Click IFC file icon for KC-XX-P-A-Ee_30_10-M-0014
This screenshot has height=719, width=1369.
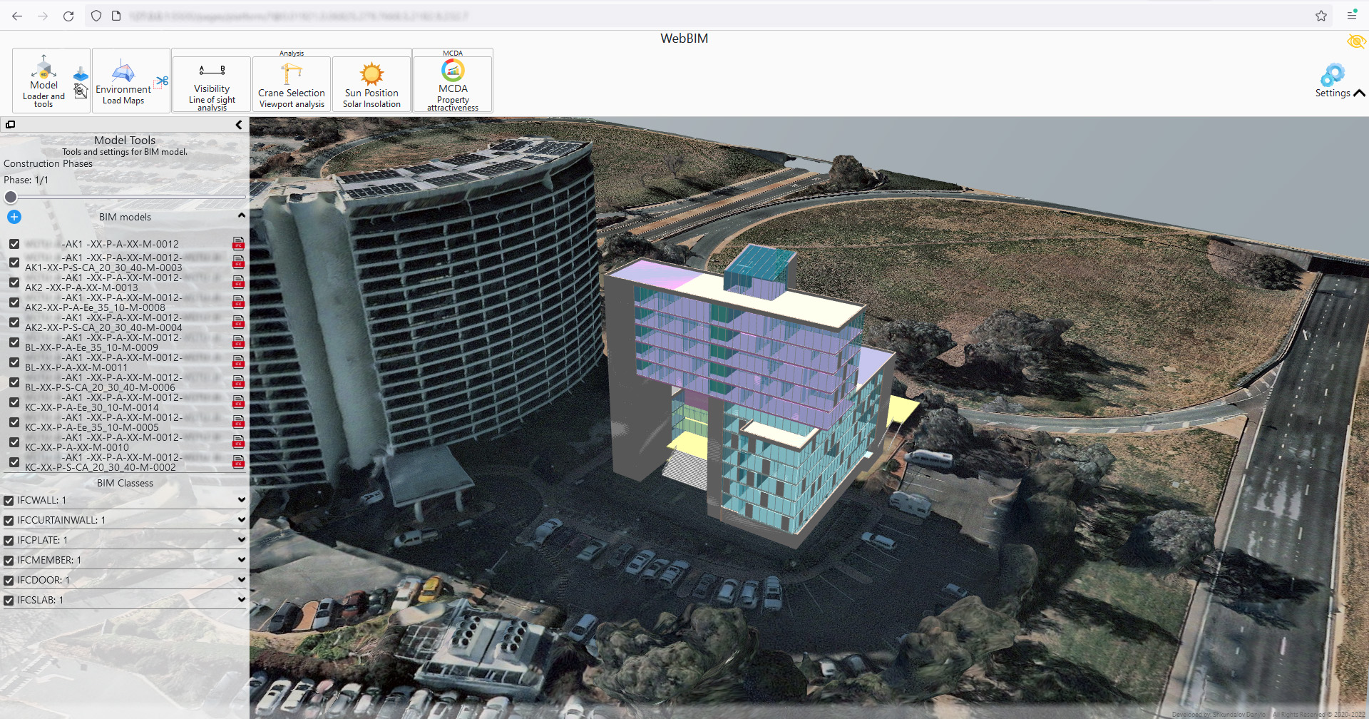238,402
